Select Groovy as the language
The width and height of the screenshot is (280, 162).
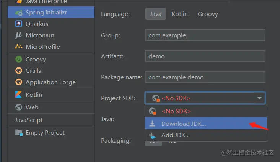[208, 14]
